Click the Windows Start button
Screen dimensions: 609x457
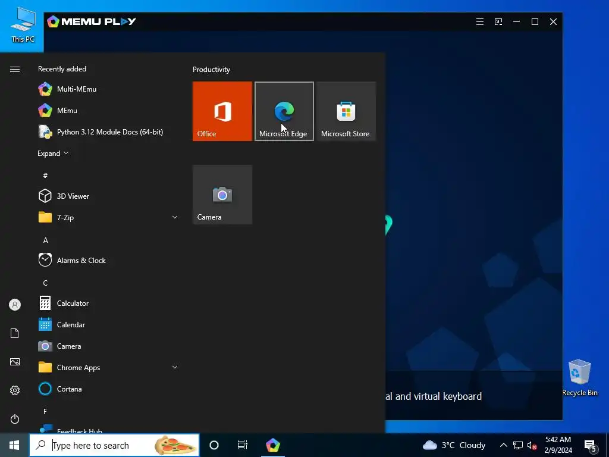[x=14, y=445]
